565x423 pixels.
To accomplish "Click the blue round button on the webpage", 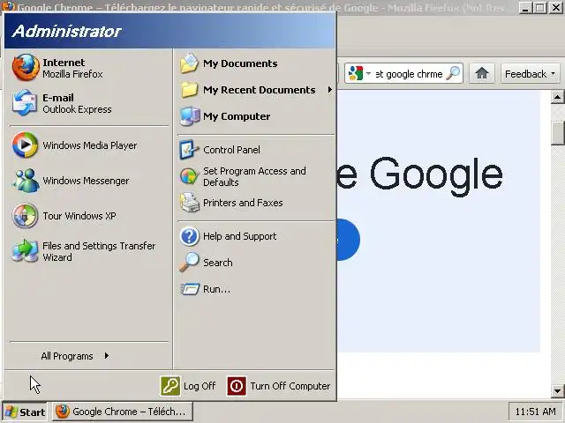I will pos(348,240).
